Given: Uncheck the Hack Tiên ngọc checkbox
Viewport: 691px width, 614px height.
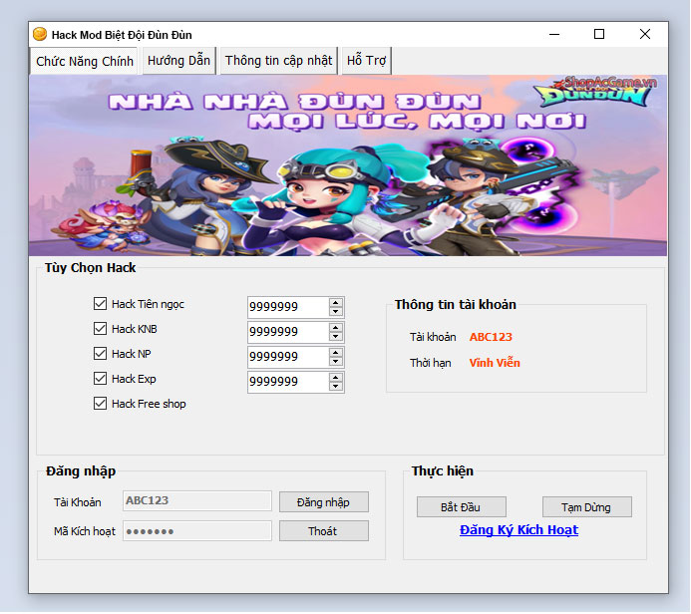Looking at the screenshot, I should click(x=100, y=304).
